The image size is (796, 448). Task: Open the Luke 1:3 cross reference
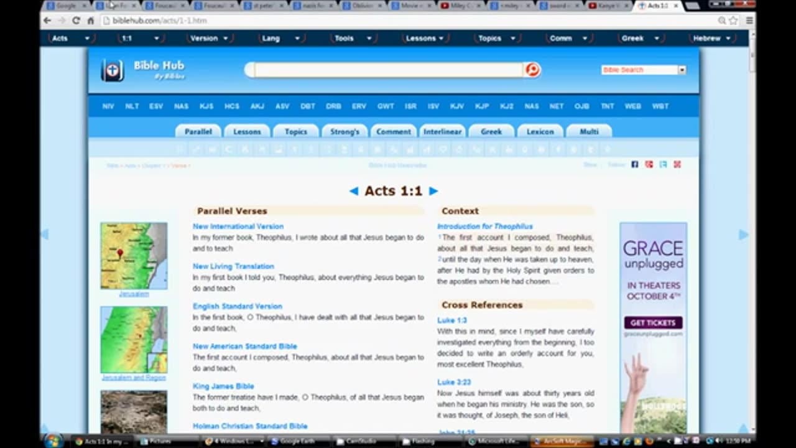pyautogui.click(x=452, y=320)
